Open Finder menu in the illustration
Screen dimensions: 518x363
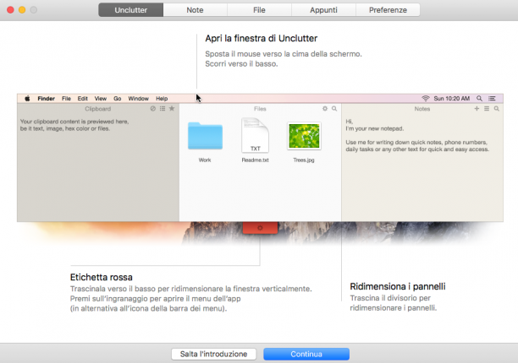(x=47, y=99)
